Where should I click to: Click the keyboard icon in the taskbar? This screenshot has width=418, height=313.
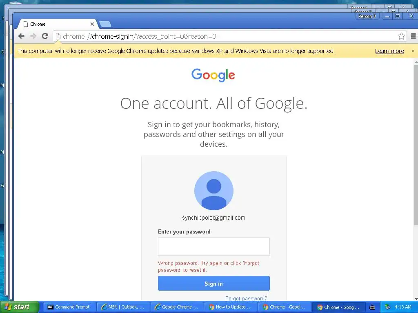372,307
